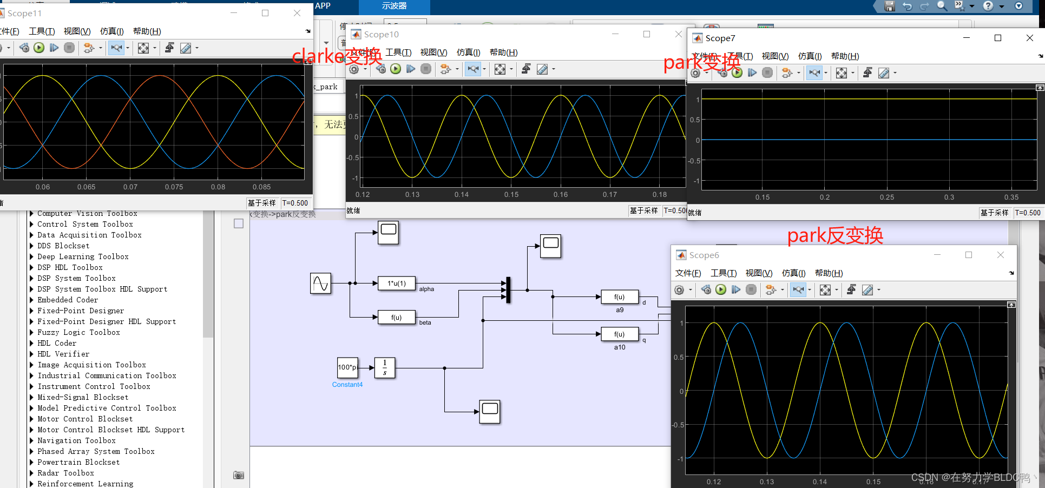Image resolution: width=1045 pixels, height=488 pixels.
Task: Open zoom dropdown arrow in Scope11
Action: click(128, 48)
